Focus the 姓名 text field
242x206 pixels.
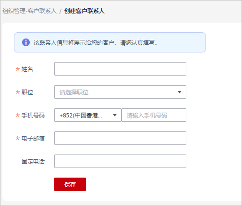click(120, 69)
